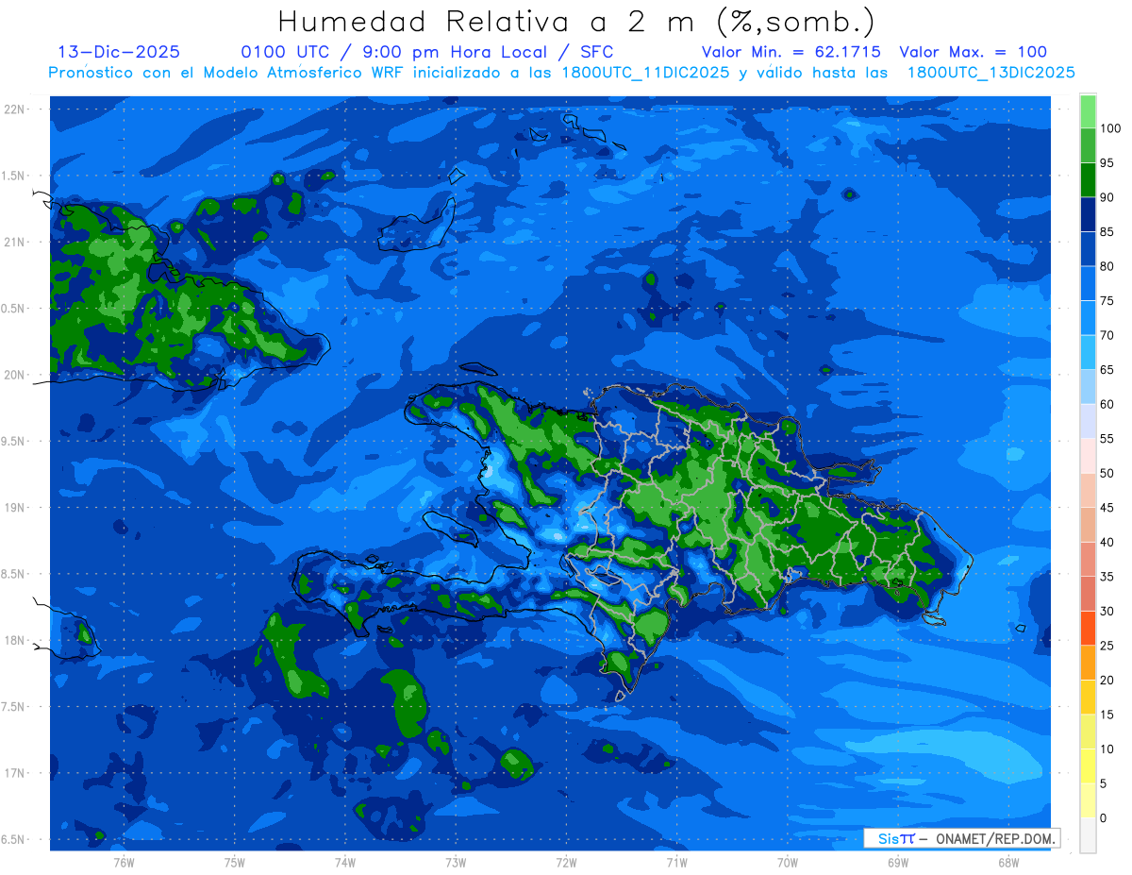The width and height of the screenshot is (1132, 875).
Task: Click the '18N' latitude label
Action: point(14,640)
